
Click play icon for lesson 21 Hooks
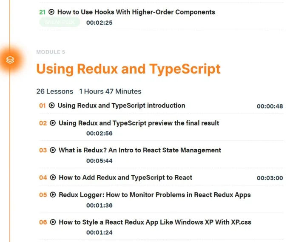(51, 12)
